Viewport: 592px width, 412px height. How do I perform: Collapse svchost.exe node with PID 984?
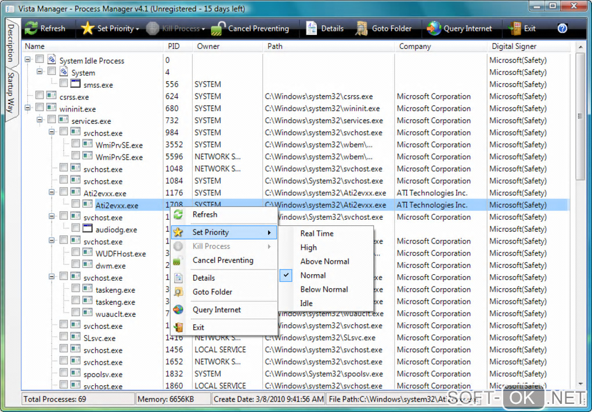tap(52, 132)
